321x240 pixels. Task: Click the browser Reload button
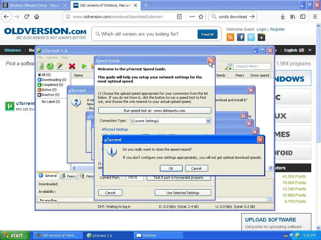(x=27, y=17)
